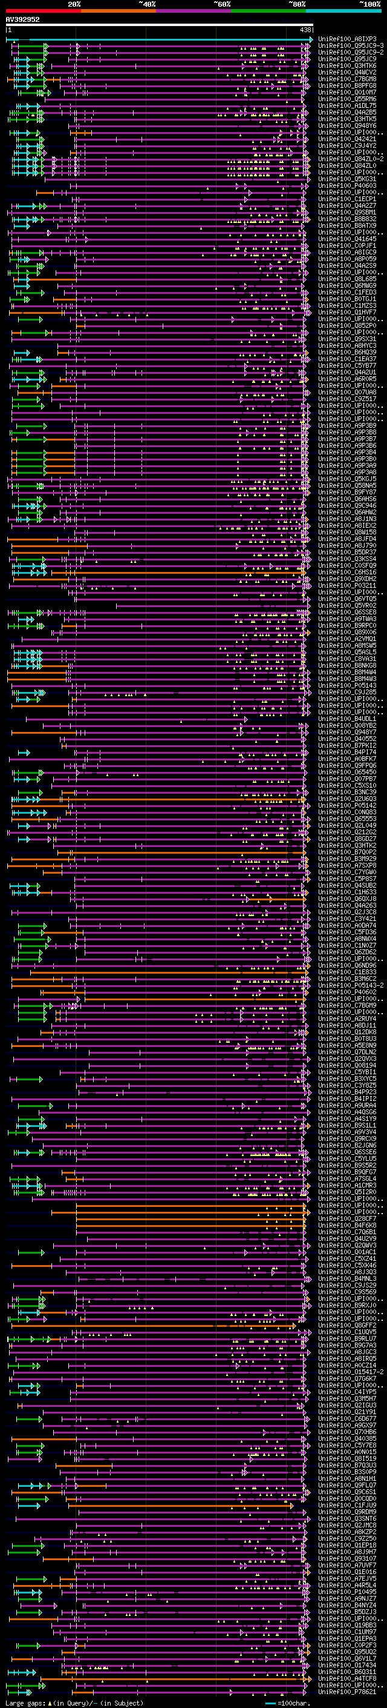Select the UniRef100_A7SXP8 label
This screenshot has width=387, height=1708.
click(x=346, y=865)
